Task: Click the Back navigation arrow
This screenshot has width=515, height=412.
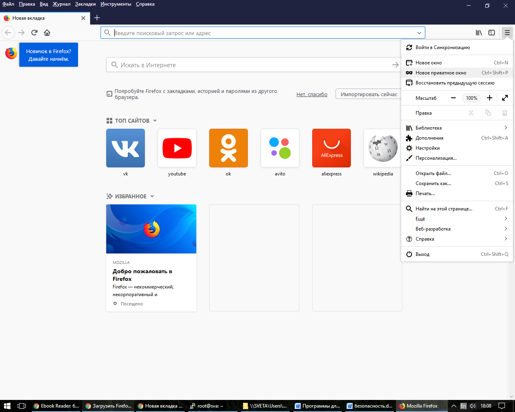Action: click(8, 33)
